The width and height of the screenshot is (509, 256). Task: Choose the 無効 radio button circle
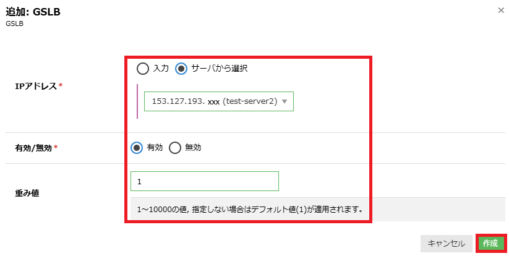point(174,148)
